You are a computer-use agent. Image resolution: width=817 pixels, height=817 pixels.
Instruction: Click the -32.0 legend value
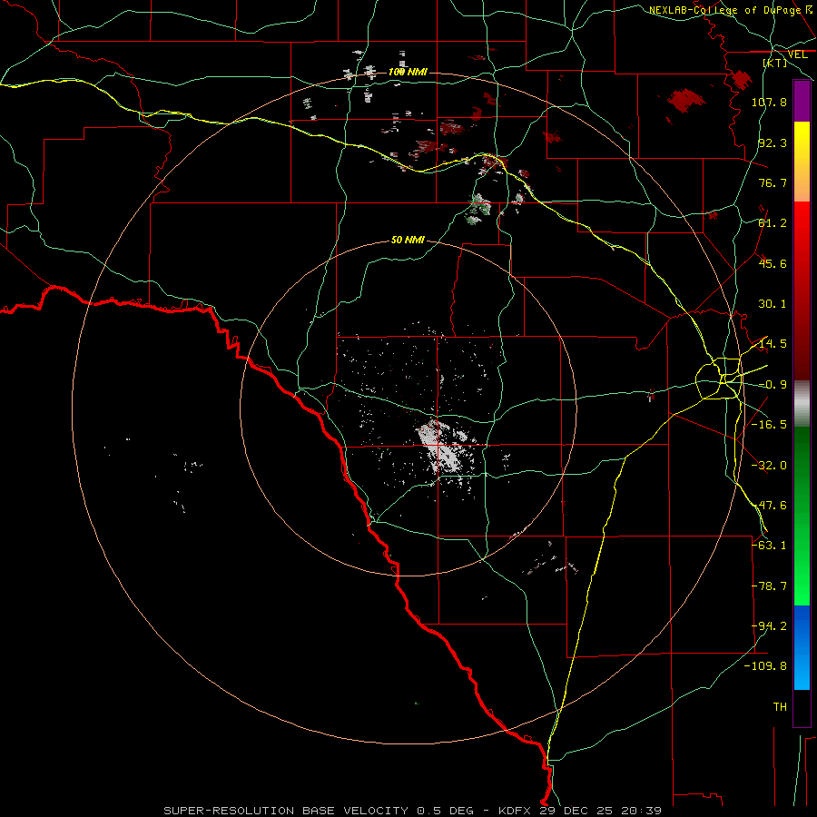coord(769,466)
